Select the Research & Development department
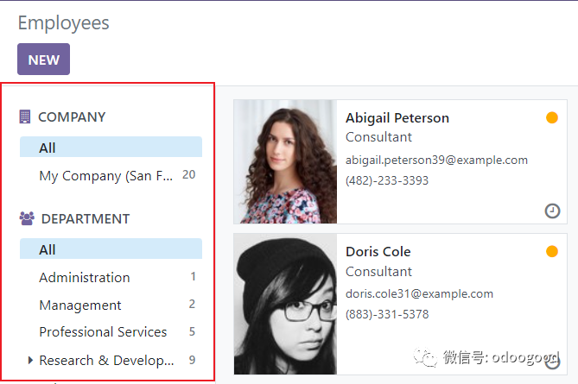The image size is (578, 384). tap(106, 360)
